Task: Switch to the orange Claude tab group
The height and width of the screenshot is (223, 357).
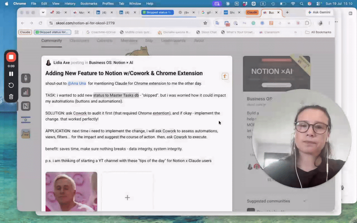Action: point(252,12)
